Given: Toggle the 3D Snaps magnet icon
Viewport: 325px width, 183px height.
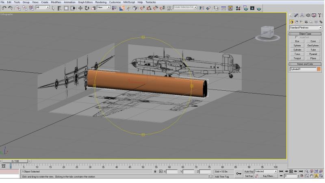Looking at the screenshot, I should [142, 8].
